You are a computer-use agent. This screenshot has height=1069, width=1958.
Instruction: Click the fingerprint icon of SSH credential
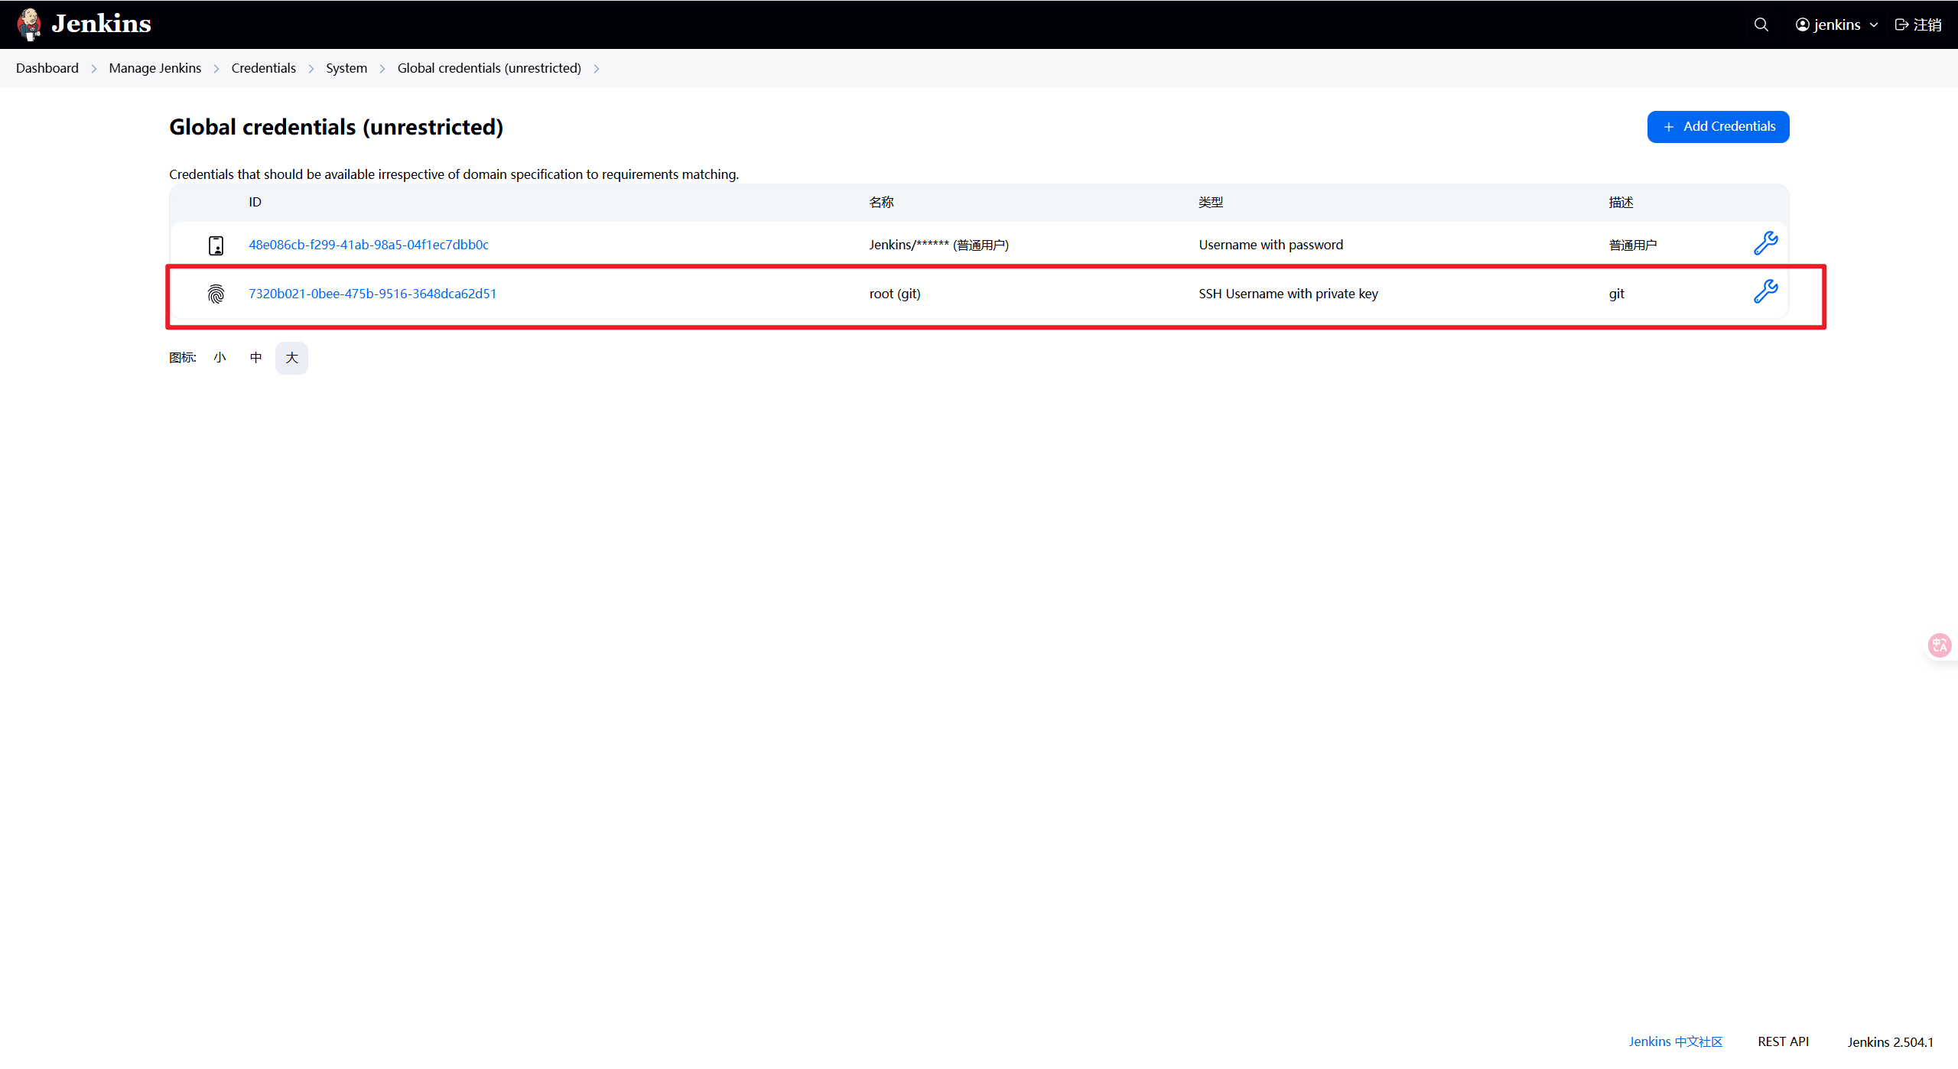[216, 294]
